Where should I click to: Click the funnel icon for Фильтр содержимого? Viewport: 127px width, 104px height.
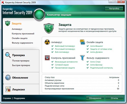82,58
